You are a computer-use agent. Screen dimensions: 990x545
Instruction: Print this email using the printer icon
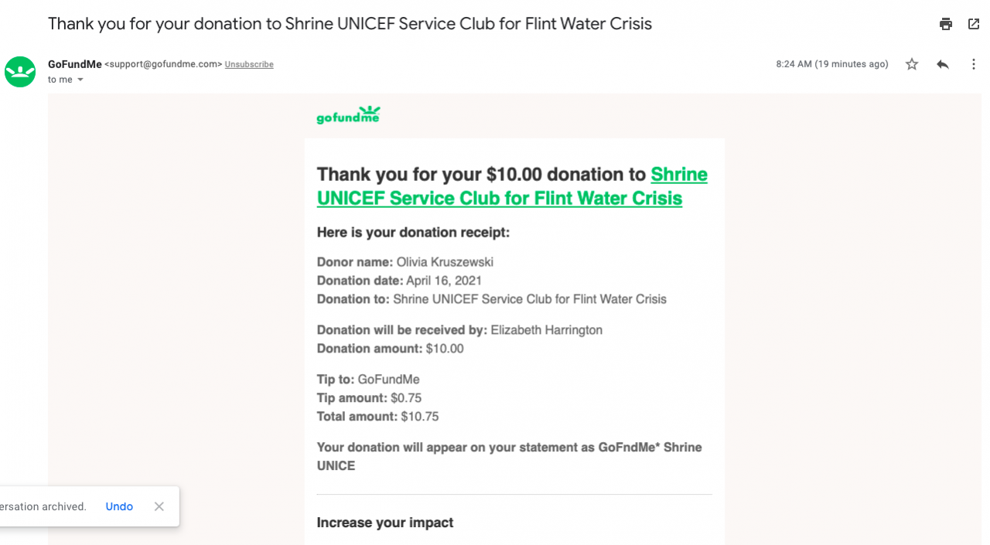(946, 24)
